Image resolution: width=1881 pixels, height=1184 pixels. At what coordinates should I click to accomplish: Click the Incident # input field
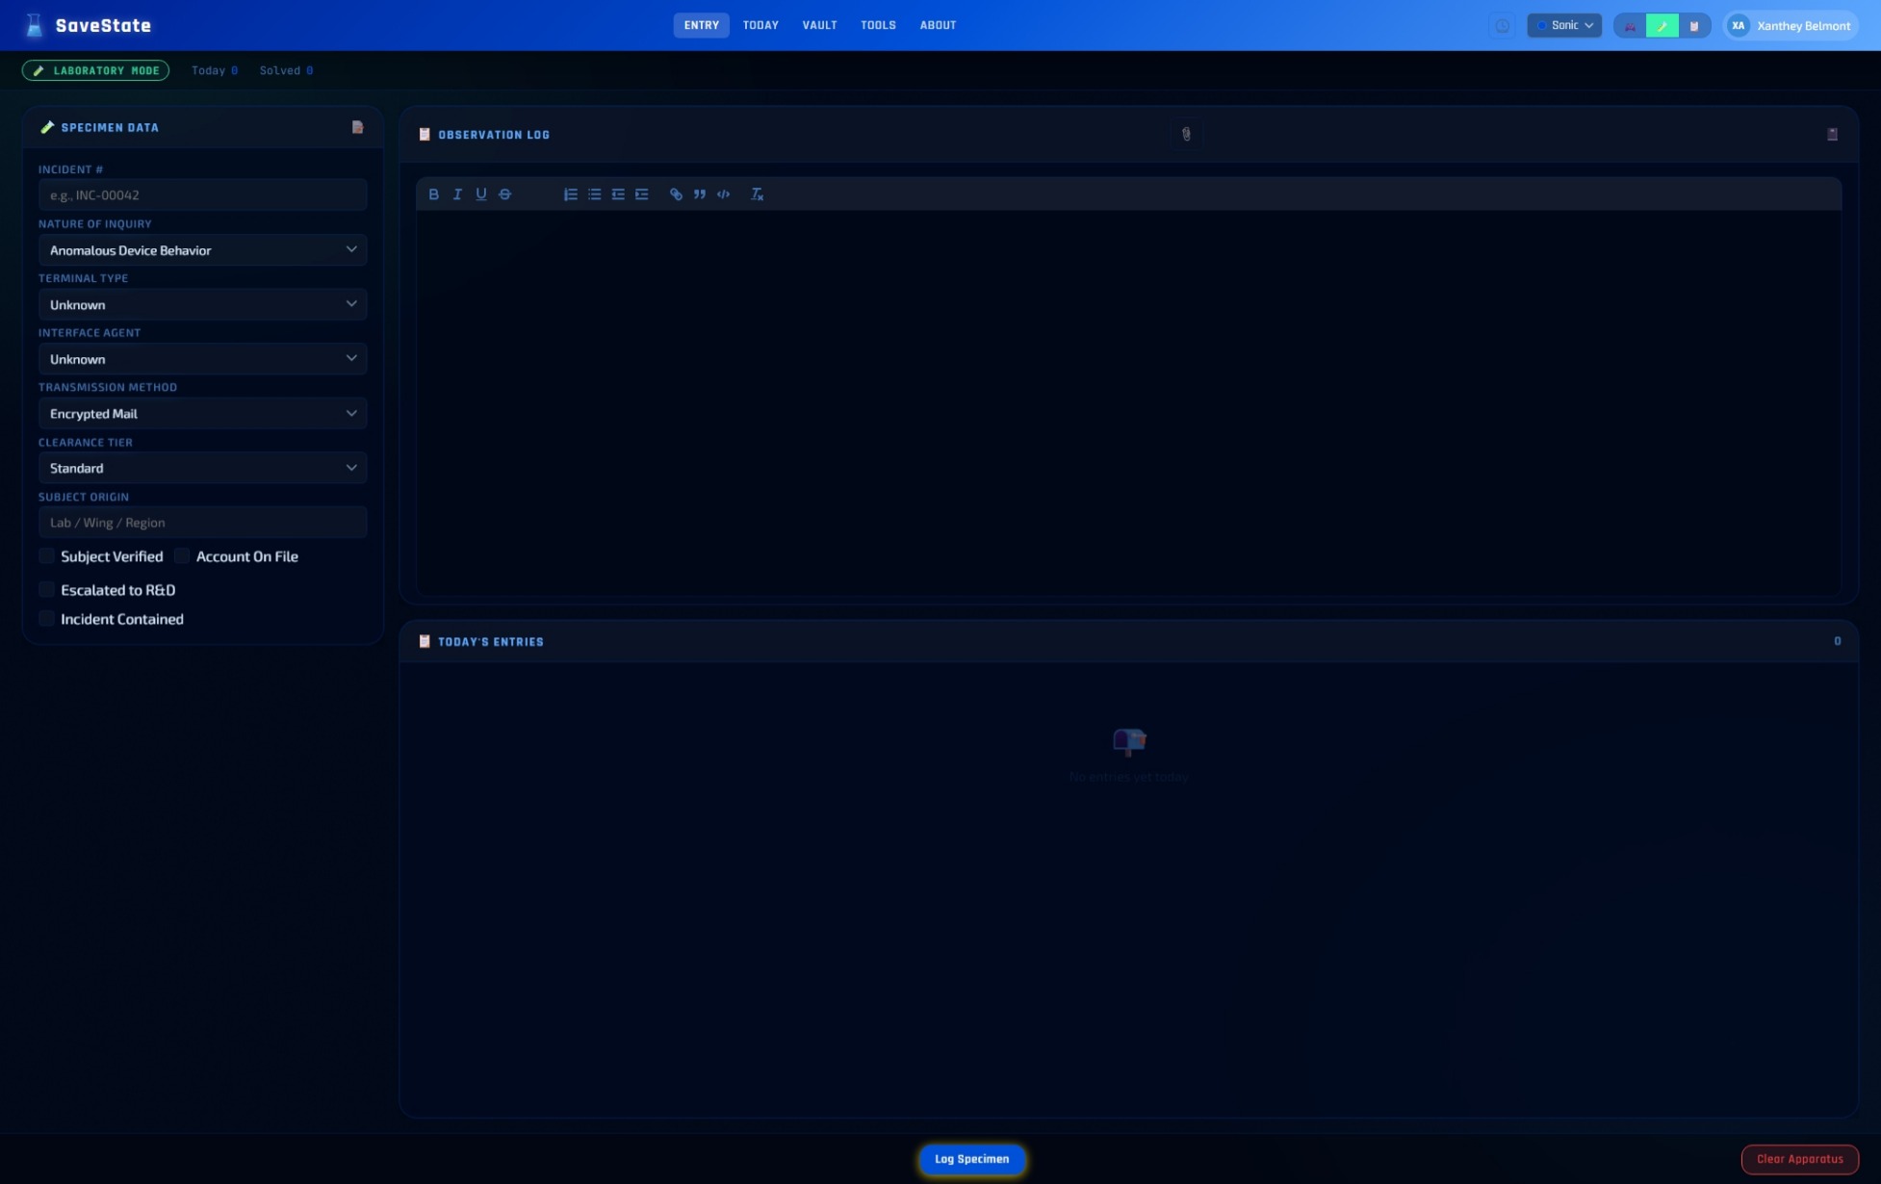[202, 194]
